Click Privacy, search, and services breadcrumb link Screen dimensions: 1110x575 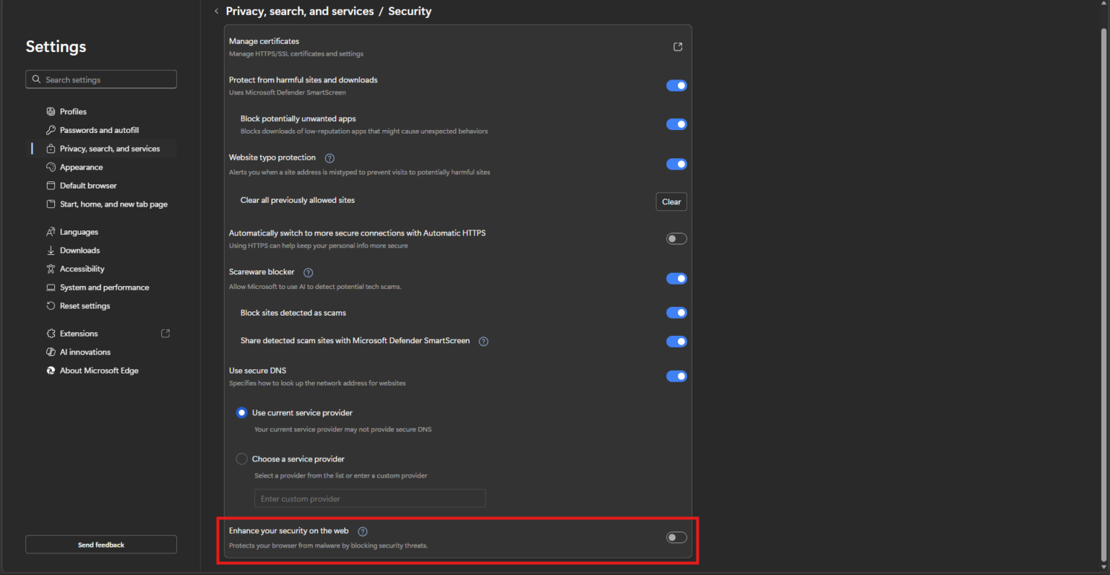[300, 12]
